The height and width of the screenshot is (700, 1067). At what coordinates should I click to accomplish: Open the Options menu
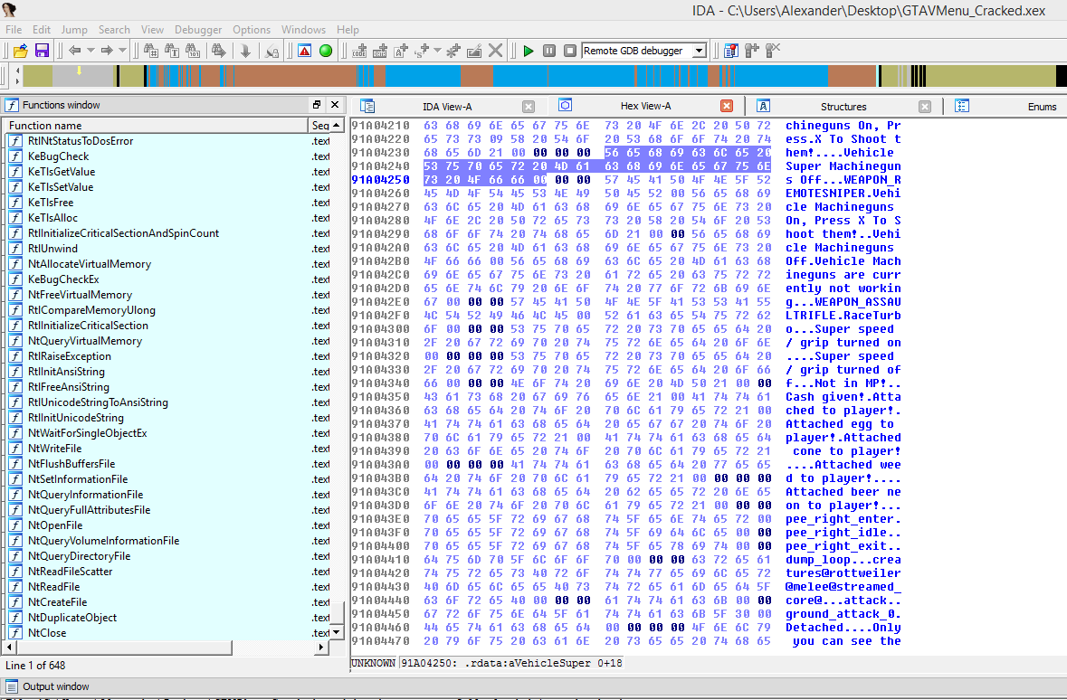click(x=252, y=30)
